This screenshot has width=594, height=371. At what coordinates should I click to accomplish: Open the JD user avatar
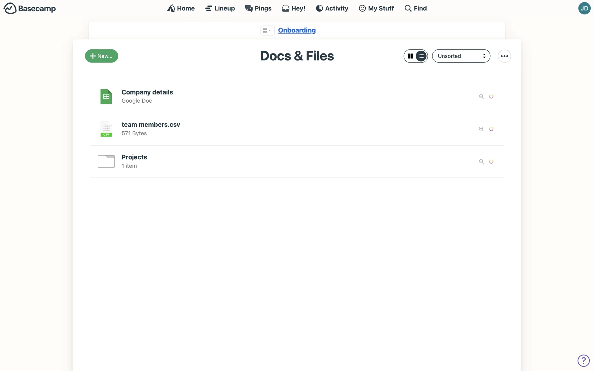584,8
